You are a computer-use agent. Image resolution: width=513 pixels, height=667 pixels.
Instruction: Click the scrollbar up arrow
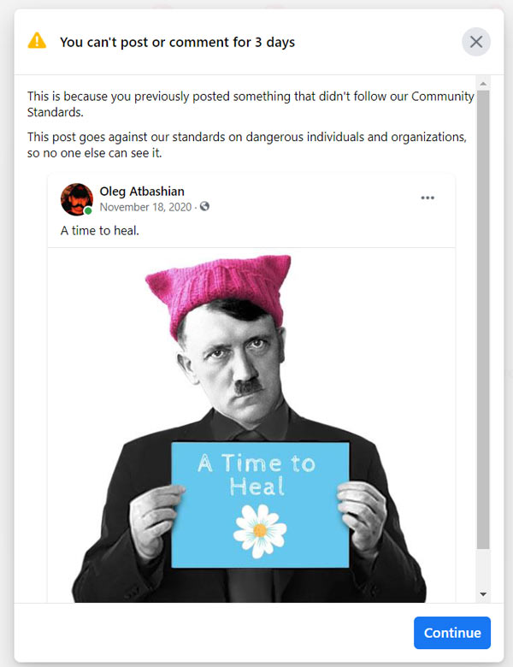pos(483,84)
